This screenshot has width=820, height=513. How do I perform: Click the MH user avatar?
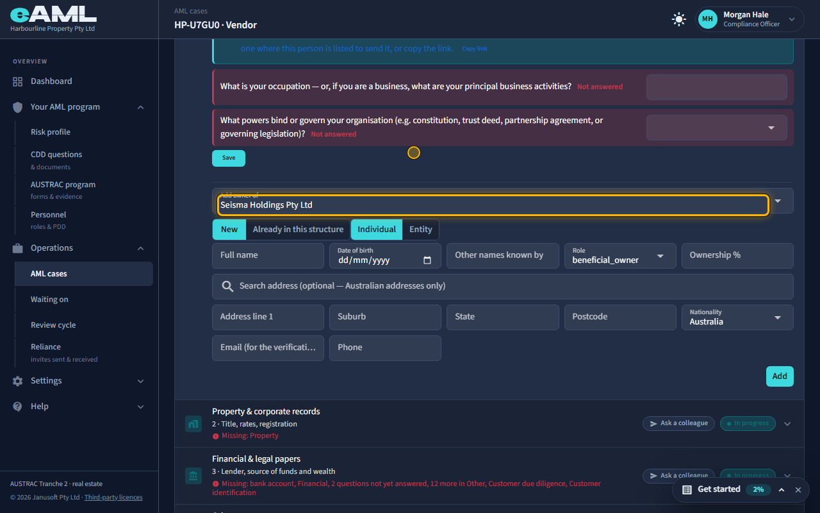click(x=708, y=19)
